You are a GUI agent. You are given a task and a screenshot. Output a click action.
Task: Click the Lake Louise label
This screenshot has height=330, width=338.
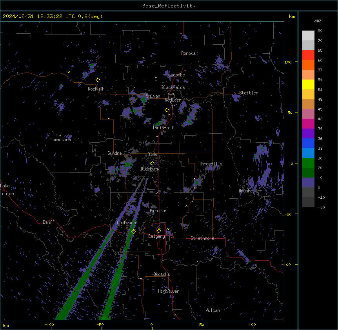[x=7, y=190]
